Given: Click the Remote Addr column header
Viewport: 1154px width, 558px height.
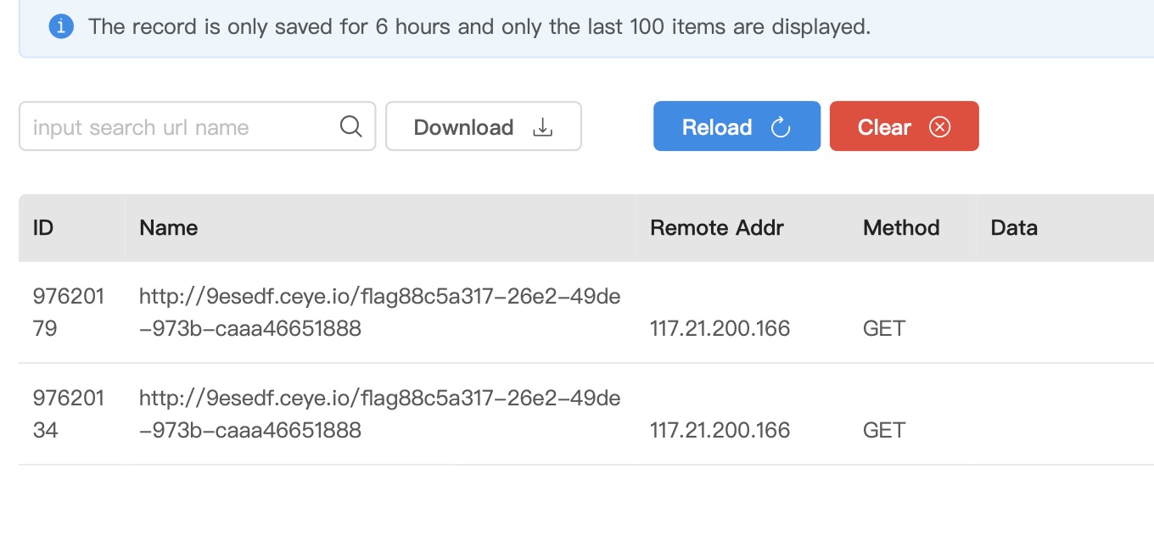Looking at the screenshot, I should pos(717,227).
